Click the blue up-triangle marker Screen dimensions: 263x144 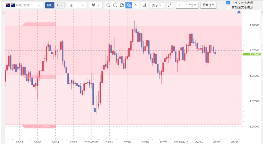pos(239,12)
